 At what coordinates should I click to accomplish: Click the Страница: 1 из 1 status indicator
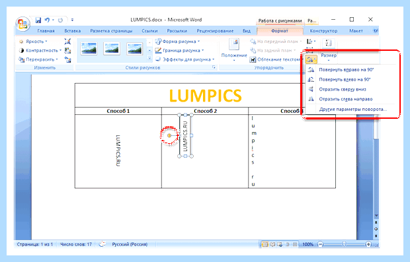[x=35, y=244]
